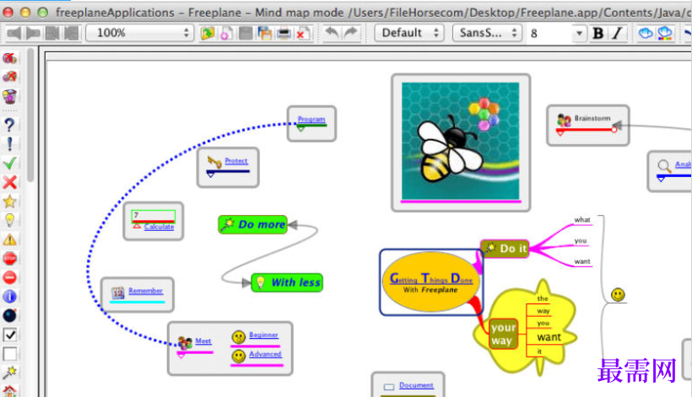Click the new map icon

pyautogui.click(x=226, y=33)
